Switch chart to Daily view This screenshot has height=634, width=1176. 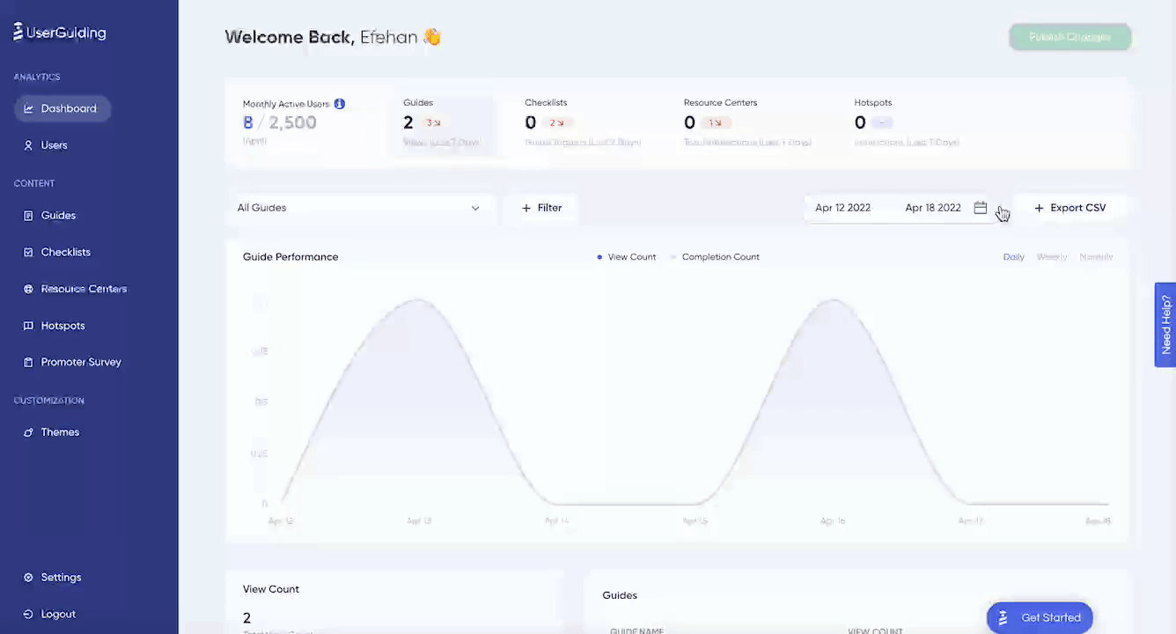(x=1013, y=257)
